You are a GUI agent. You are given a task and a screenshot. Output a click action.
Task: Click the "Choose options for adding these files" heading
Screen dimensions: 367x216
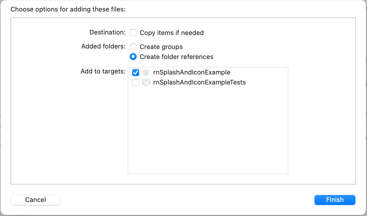[68, 9]
